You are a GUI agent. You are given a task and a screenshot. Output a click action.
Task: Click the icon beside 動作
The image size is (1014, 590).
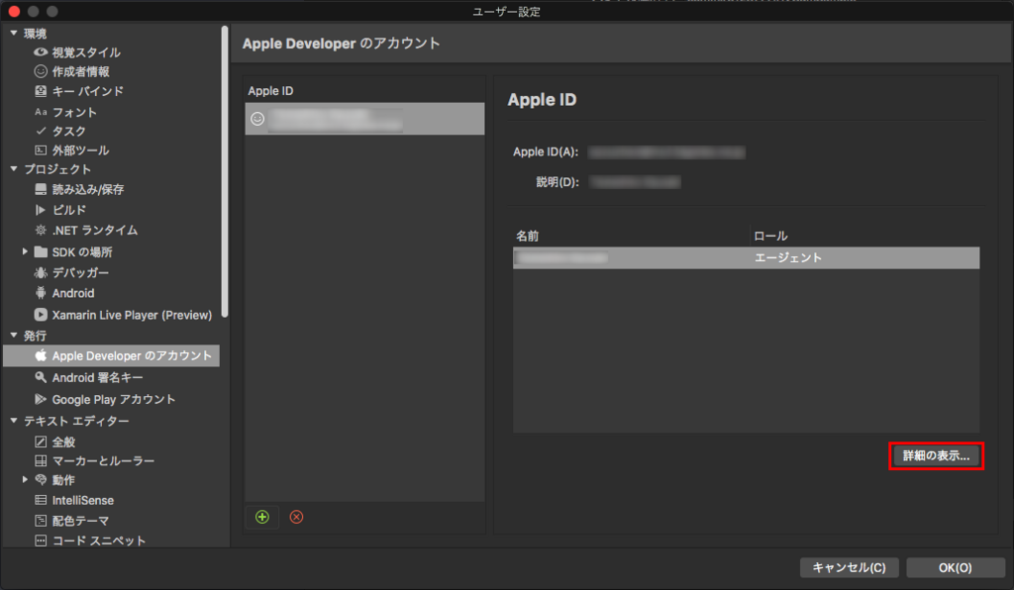[40, 479]
